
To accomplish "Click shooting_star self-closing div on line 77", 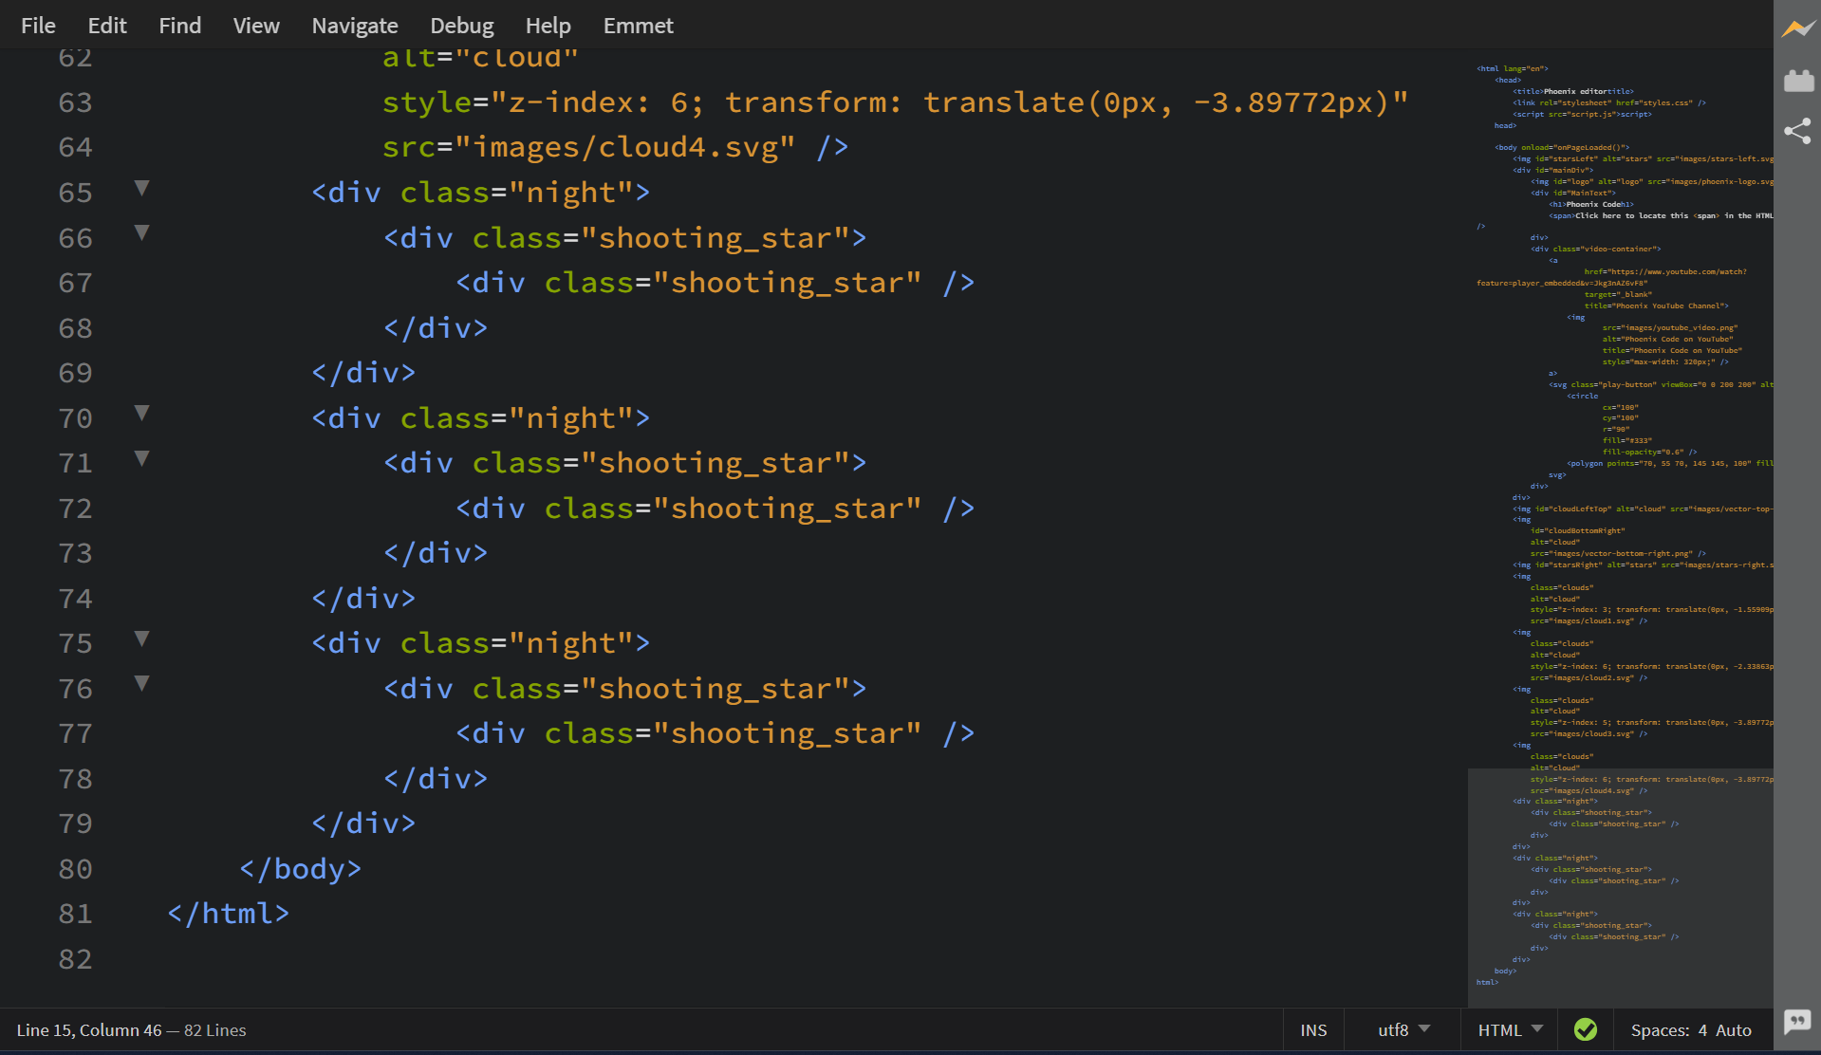I will pos(715,733).
